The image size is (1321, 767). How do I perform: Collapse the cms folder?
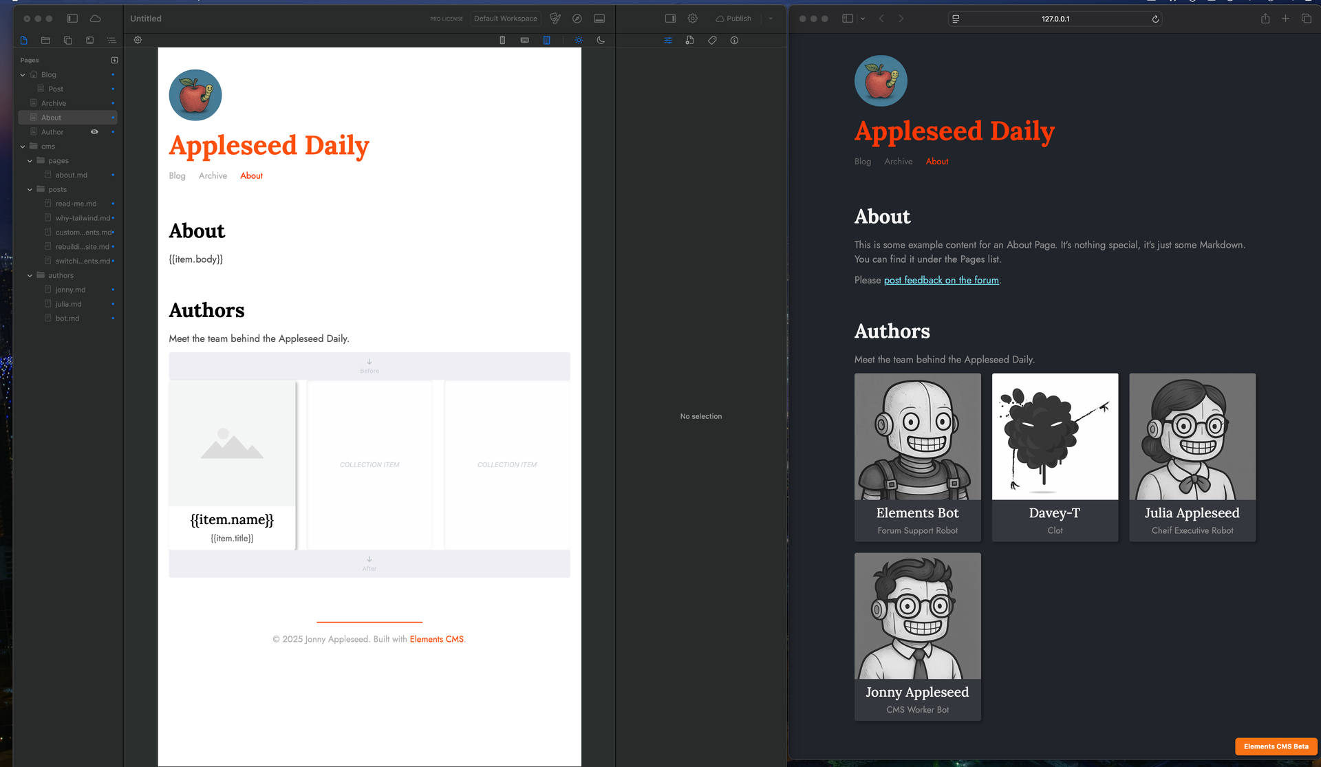tap(23, 147)
